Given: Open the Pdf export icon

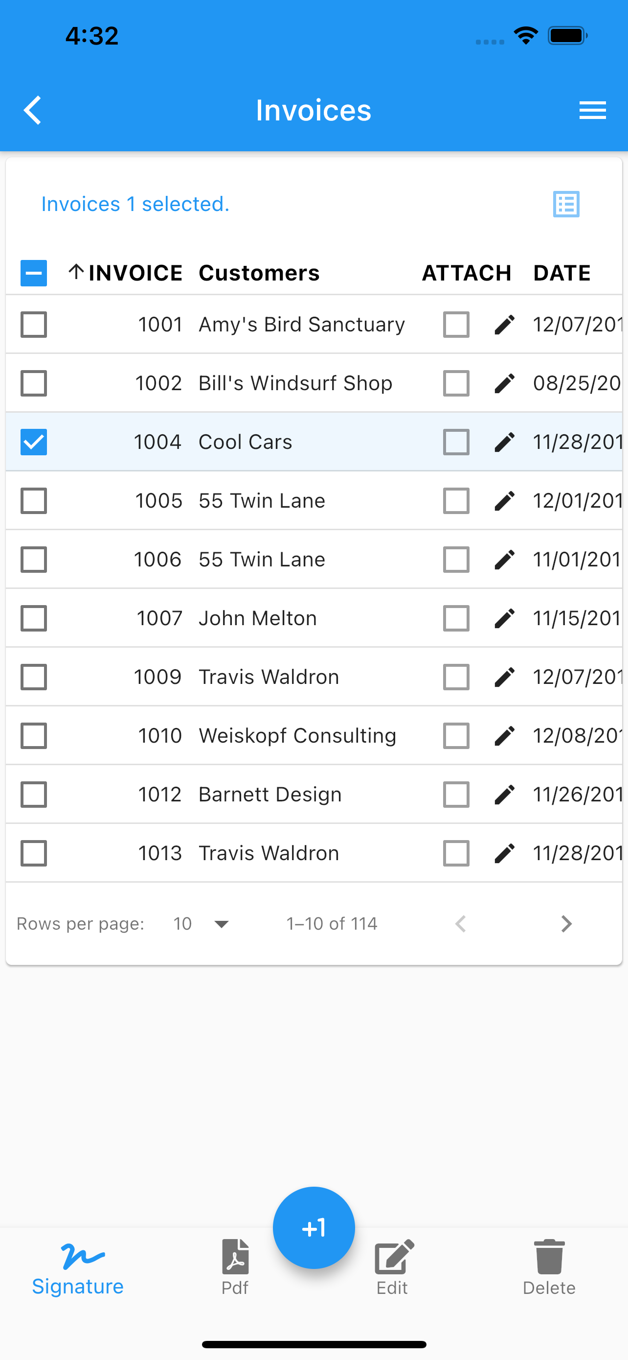Looking at the screenshot, I should [x=235, y=1257].
